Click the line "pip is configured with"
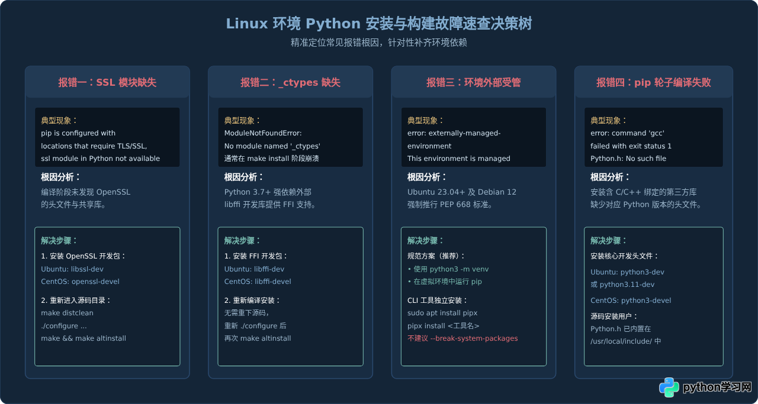The height and width of the screenshot is (404, 758). click(78, 133)
